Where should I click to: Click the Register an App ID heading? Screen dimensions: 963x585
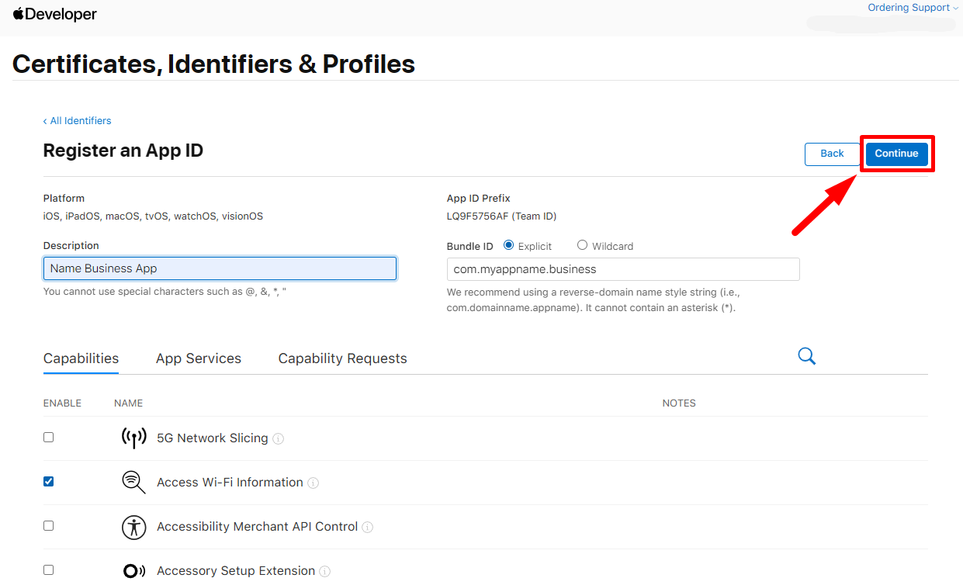(123, 151)
